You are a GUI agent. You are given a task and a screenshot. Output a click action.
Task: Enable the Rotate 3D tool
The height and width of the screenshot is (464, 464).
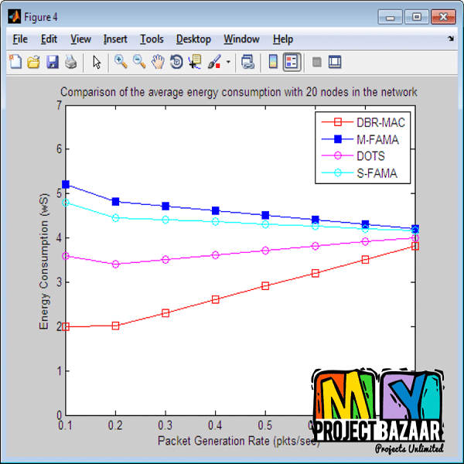(x=176, y=62)
